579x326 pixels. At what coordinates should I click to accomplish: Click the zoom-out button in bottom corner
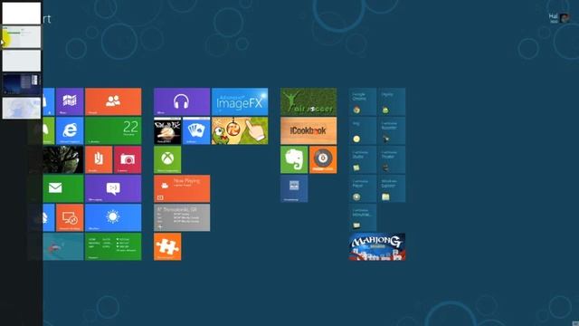tap(575, 323)
